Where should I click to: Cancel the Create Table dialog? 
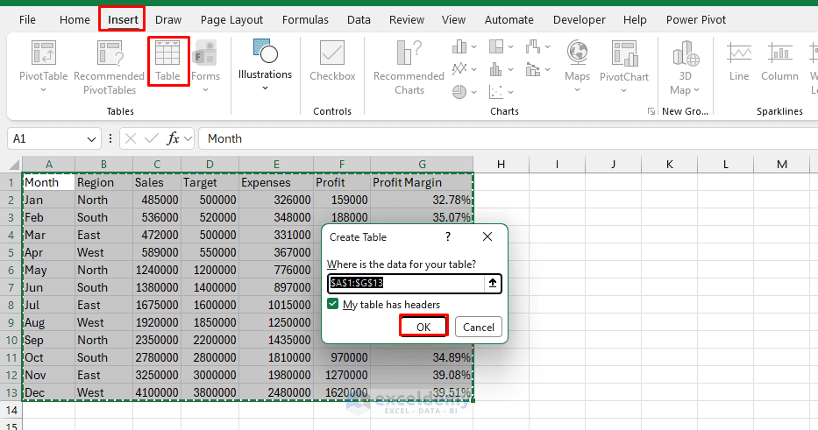479,327
